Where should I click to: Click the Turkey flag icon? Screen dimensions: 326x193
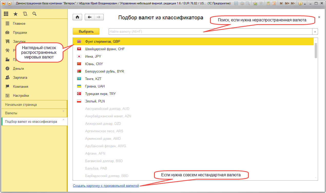79,94
